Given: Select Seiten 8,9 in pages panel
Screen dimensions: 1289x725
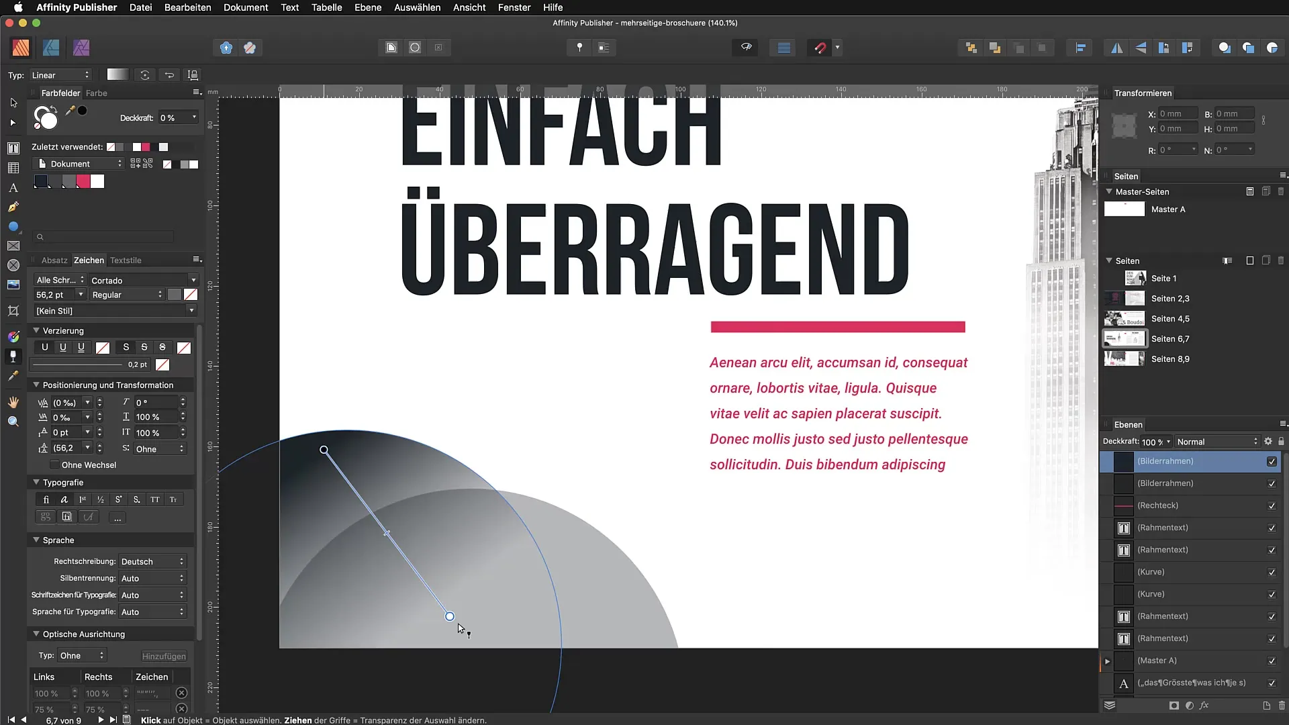Looking at the screenshot, I should click(1169, 359).
